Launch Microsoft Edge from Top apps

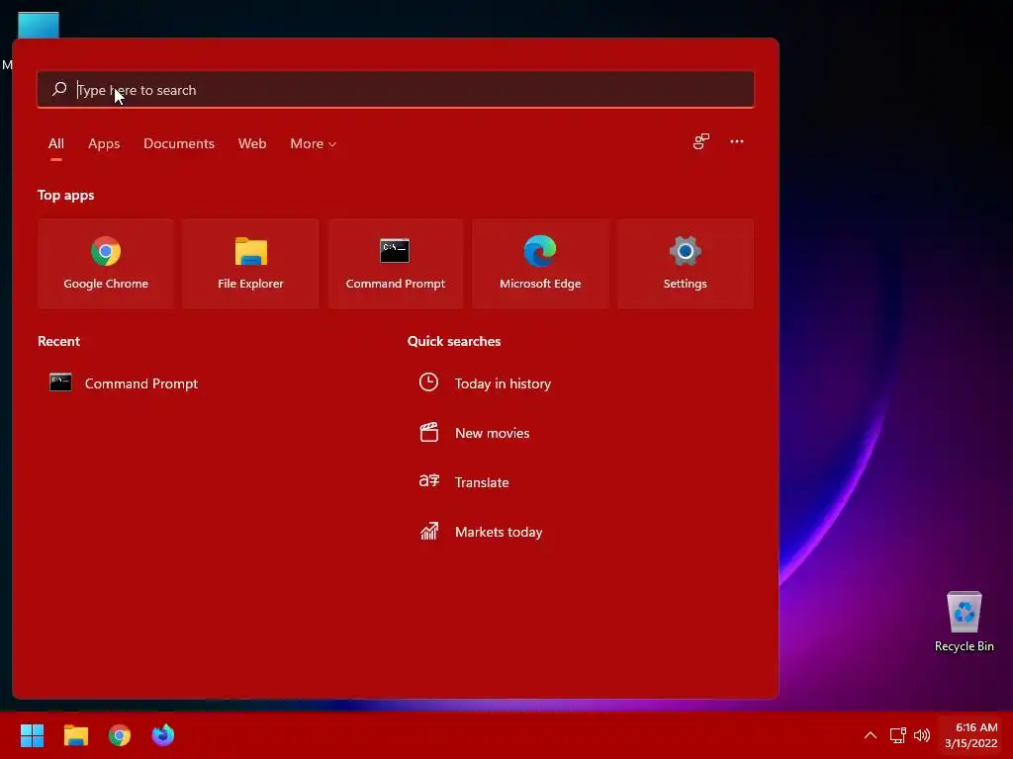[540, 264]
